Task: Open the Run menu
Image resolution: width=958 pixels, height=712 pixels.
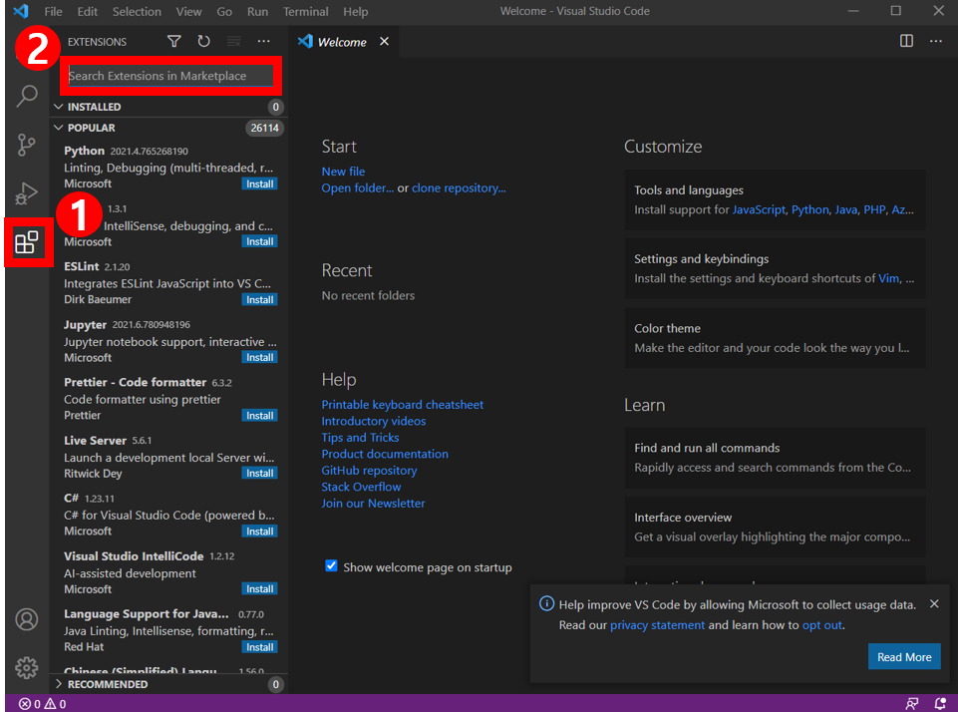Action: pyautogui.click(x=257, y=12)
